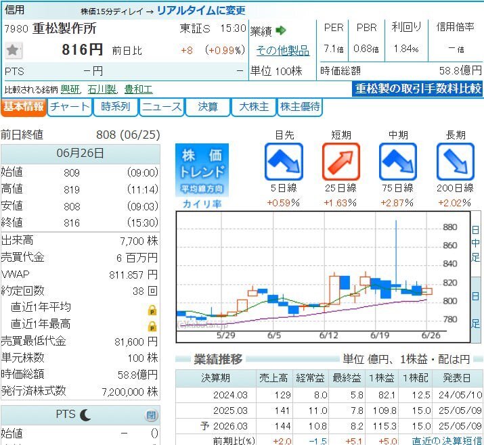Image resolution: width=484 pixels, height=445 pixels.
Task: Open the 基本情報 tab
Action: (x=24, y=107)
